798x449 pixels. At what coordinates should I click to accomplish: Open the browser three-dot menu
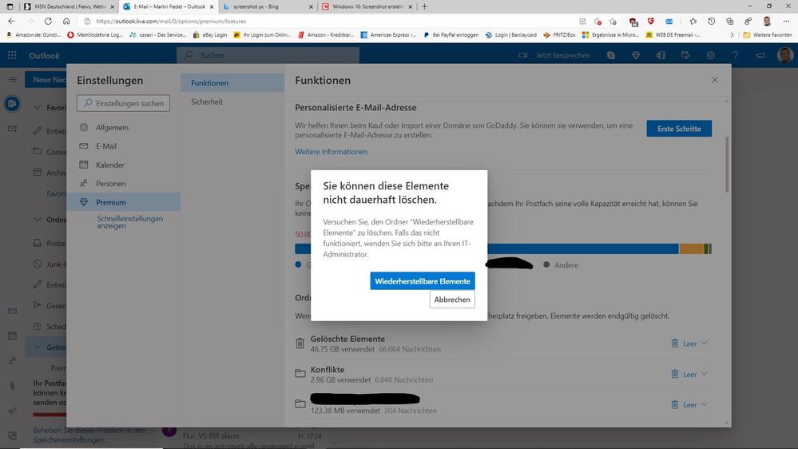[786, 21]
